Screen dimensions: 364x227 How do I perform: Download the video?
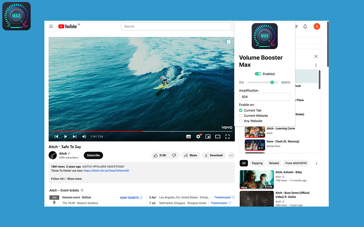click(214, 155)
